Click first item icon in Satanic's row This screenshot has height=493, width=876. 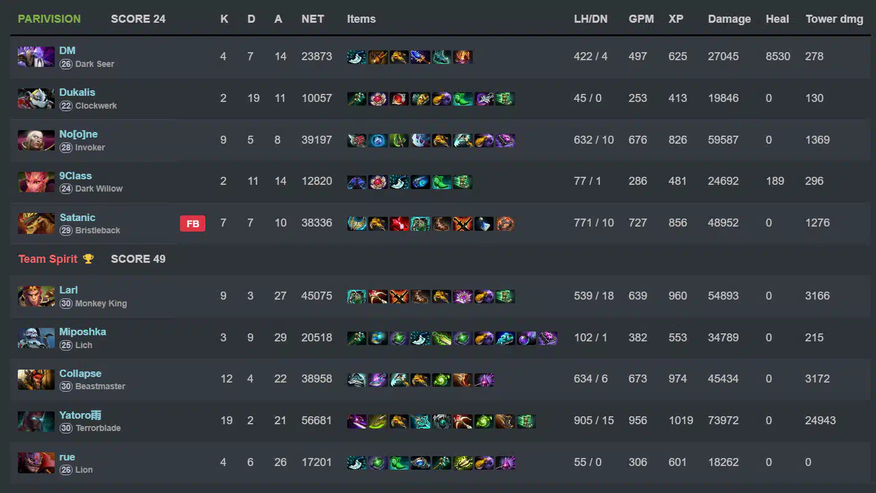[x=357, y=223]
